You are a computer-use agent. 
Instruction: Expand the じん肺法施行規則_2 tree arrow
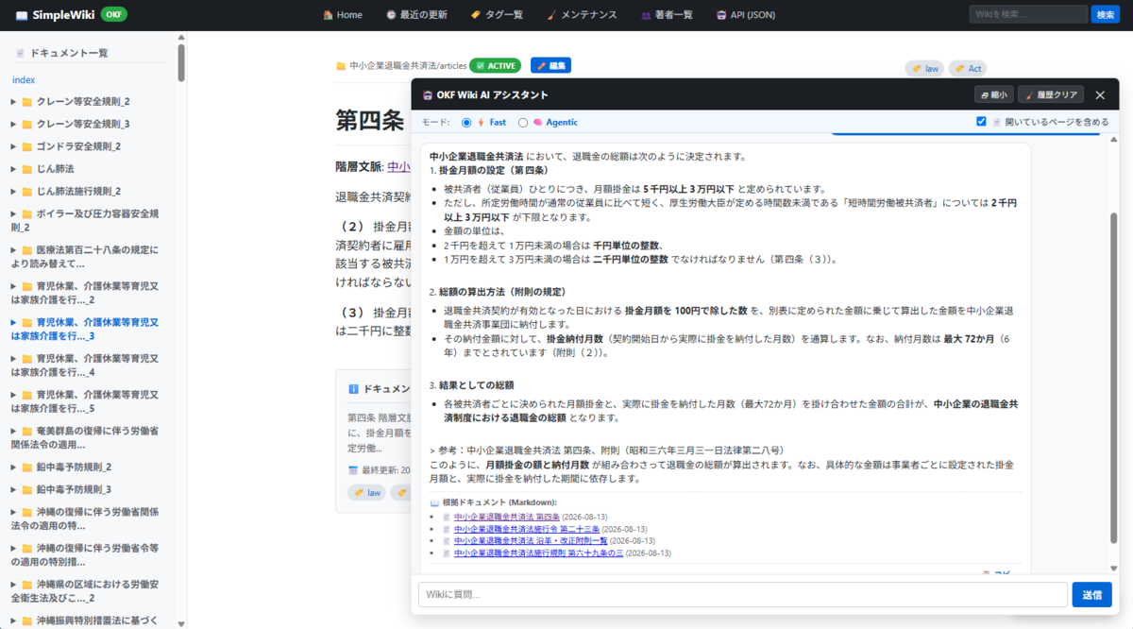pyautogui.click(x=14, y=191)
